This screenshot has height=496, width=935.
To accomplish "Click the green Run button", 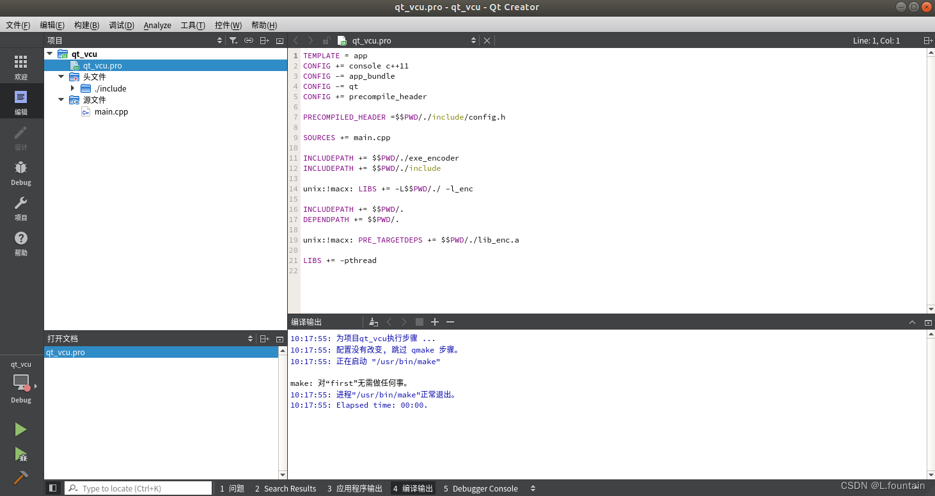I will [x=21, y=429].
